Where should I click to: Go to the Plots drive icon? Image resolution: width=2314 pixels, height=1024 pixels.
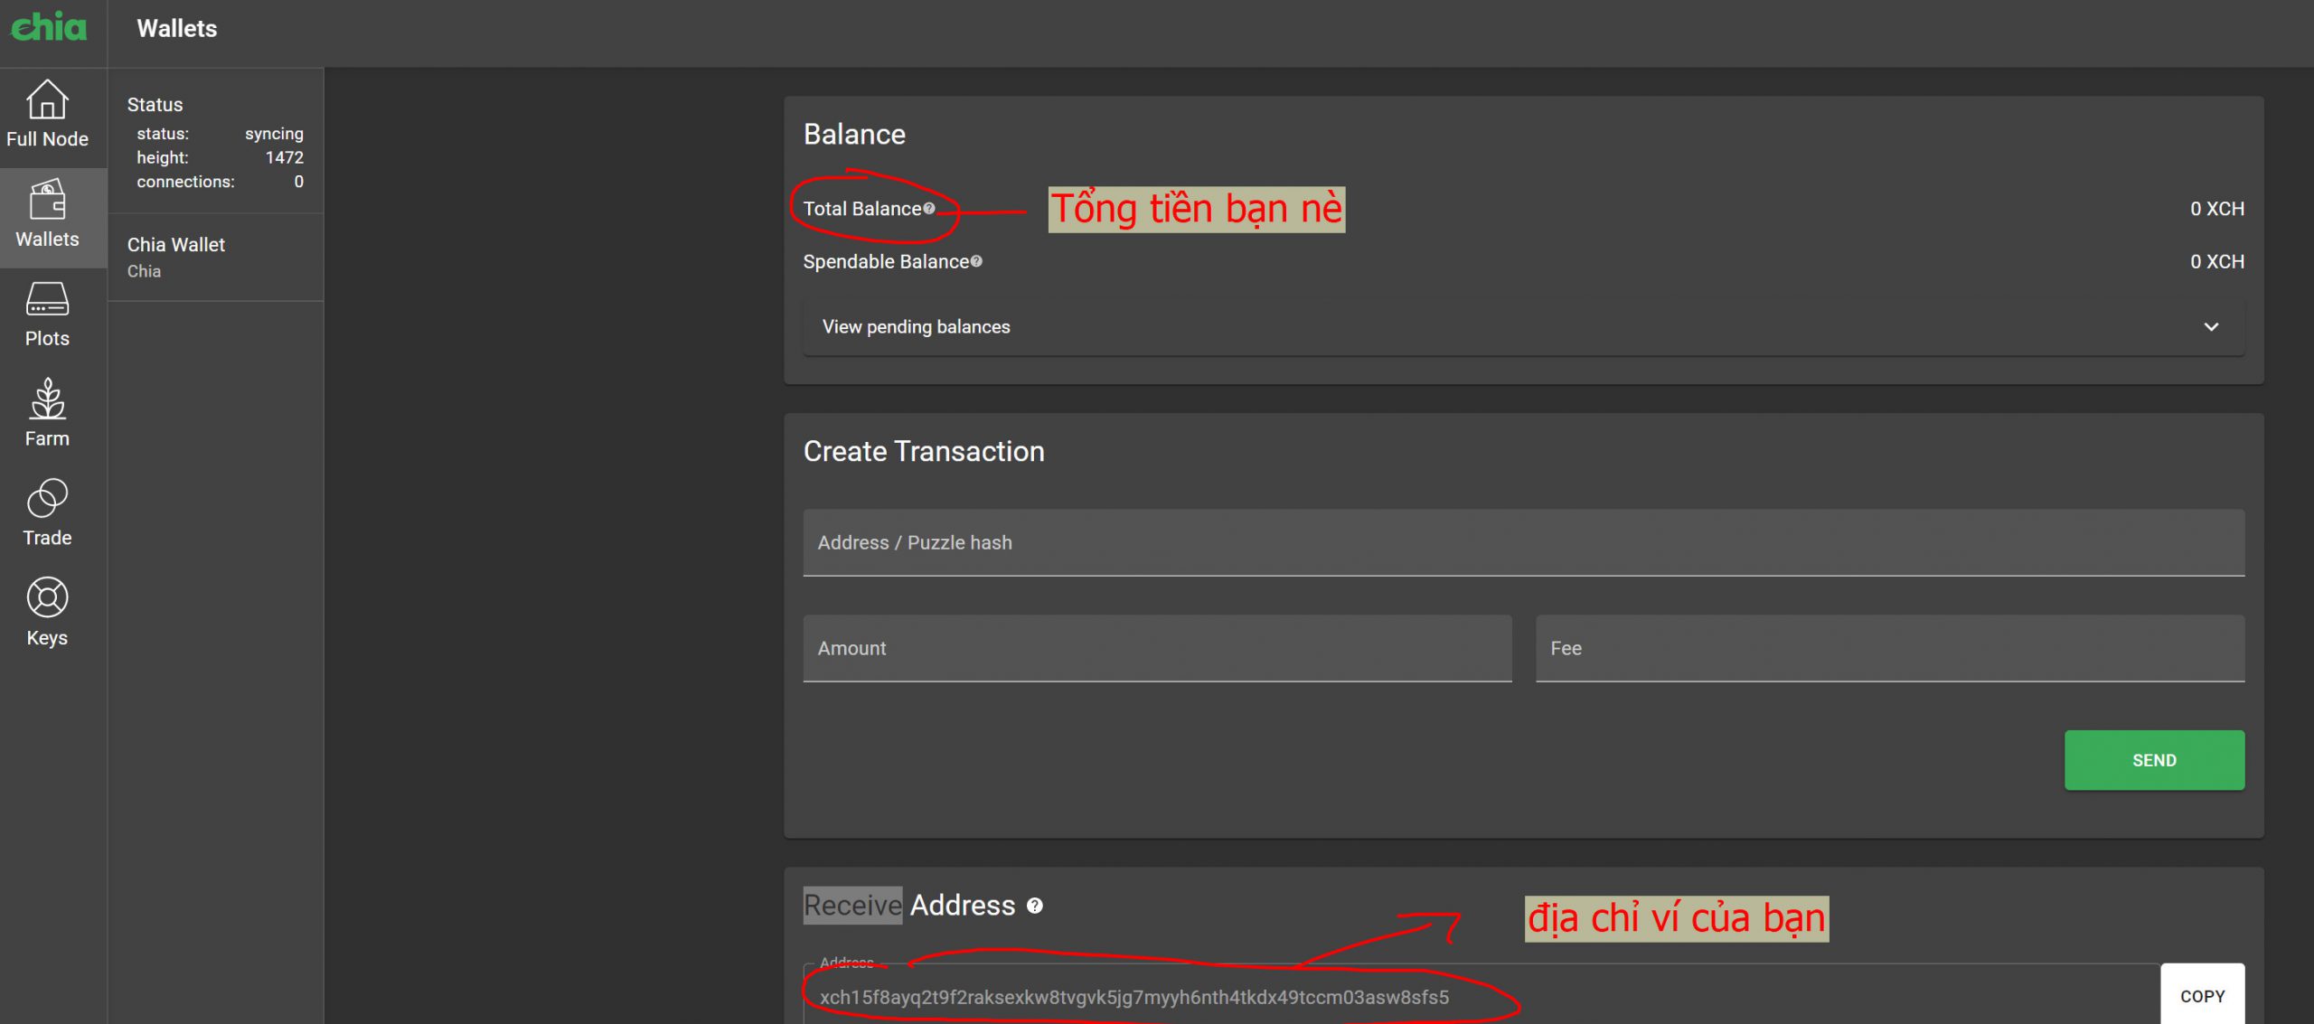coord(47,300)
